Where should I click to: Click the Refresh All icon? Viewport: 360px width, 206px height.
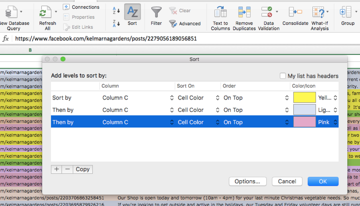pyautogui.click(x=46, y=12)
